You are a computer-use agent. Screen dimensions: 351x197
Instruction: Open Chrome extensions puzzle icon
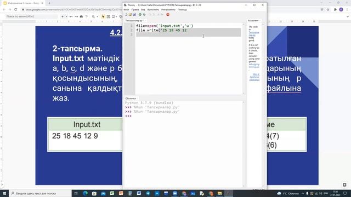click(335, 9)
